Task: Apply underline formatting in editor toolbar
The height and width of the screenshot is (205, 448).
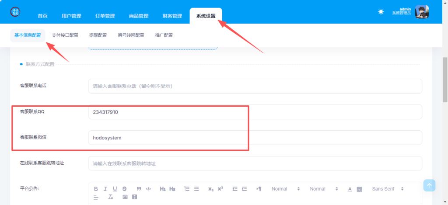Action: pos(115,189)
